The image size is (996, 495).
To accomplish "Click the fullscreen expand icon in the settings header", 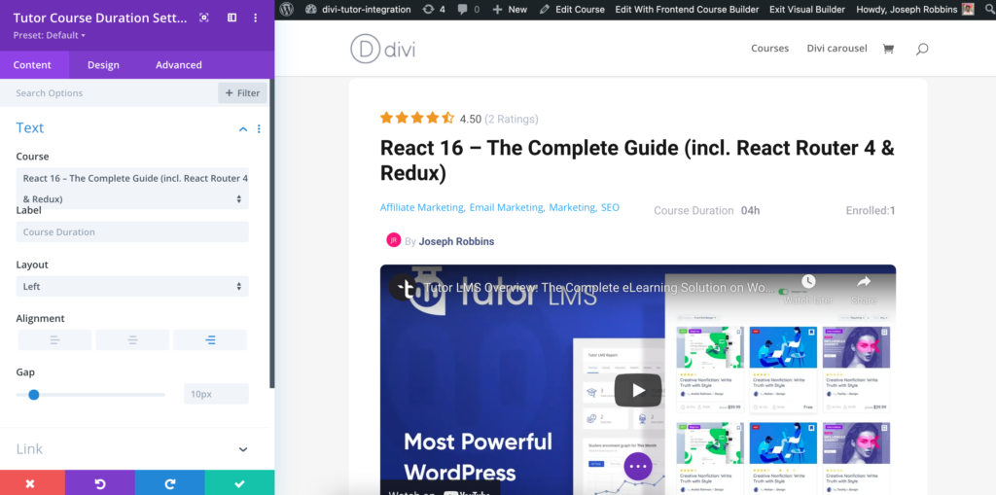I will pos(204,18).
